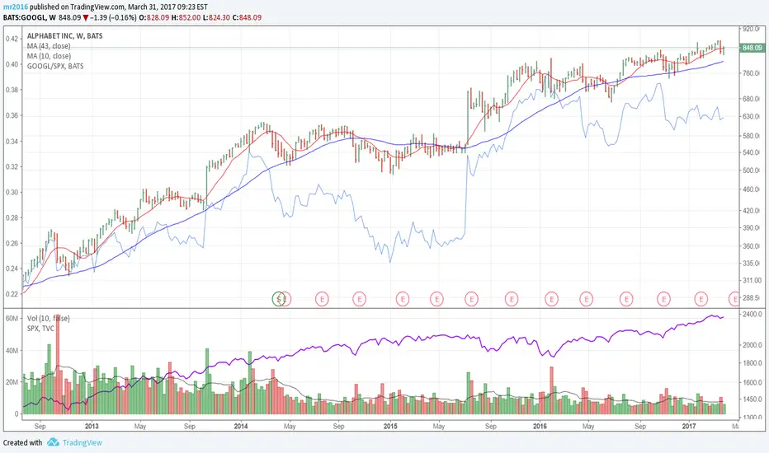Click 0.42 on the left ratio axis
The height and width of the screenshot is (453, 769).
tap(12, 39)
